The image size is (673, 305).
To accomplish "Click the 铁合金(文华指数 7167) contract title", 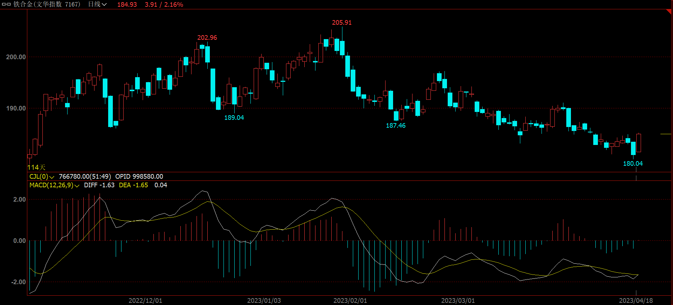I will pyautogui.click(x=47, y=4).
